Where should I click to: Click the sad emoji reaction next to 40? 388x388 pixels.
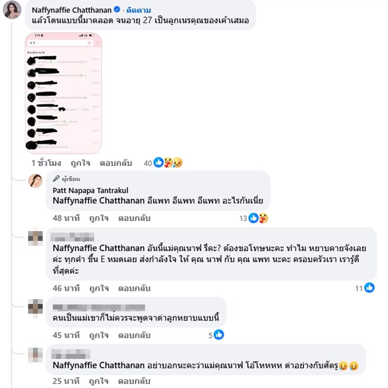(x=178, y=163)
